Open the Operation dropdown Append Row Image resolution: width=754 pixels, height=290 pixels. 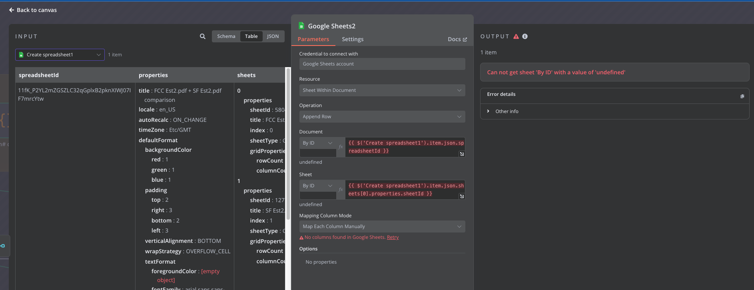point(382,117)
